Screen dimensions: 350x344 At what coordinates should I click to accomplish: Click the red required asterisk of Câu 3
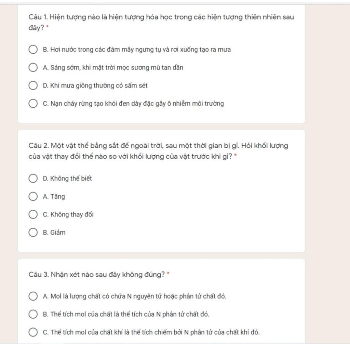(x=168, y=273)
